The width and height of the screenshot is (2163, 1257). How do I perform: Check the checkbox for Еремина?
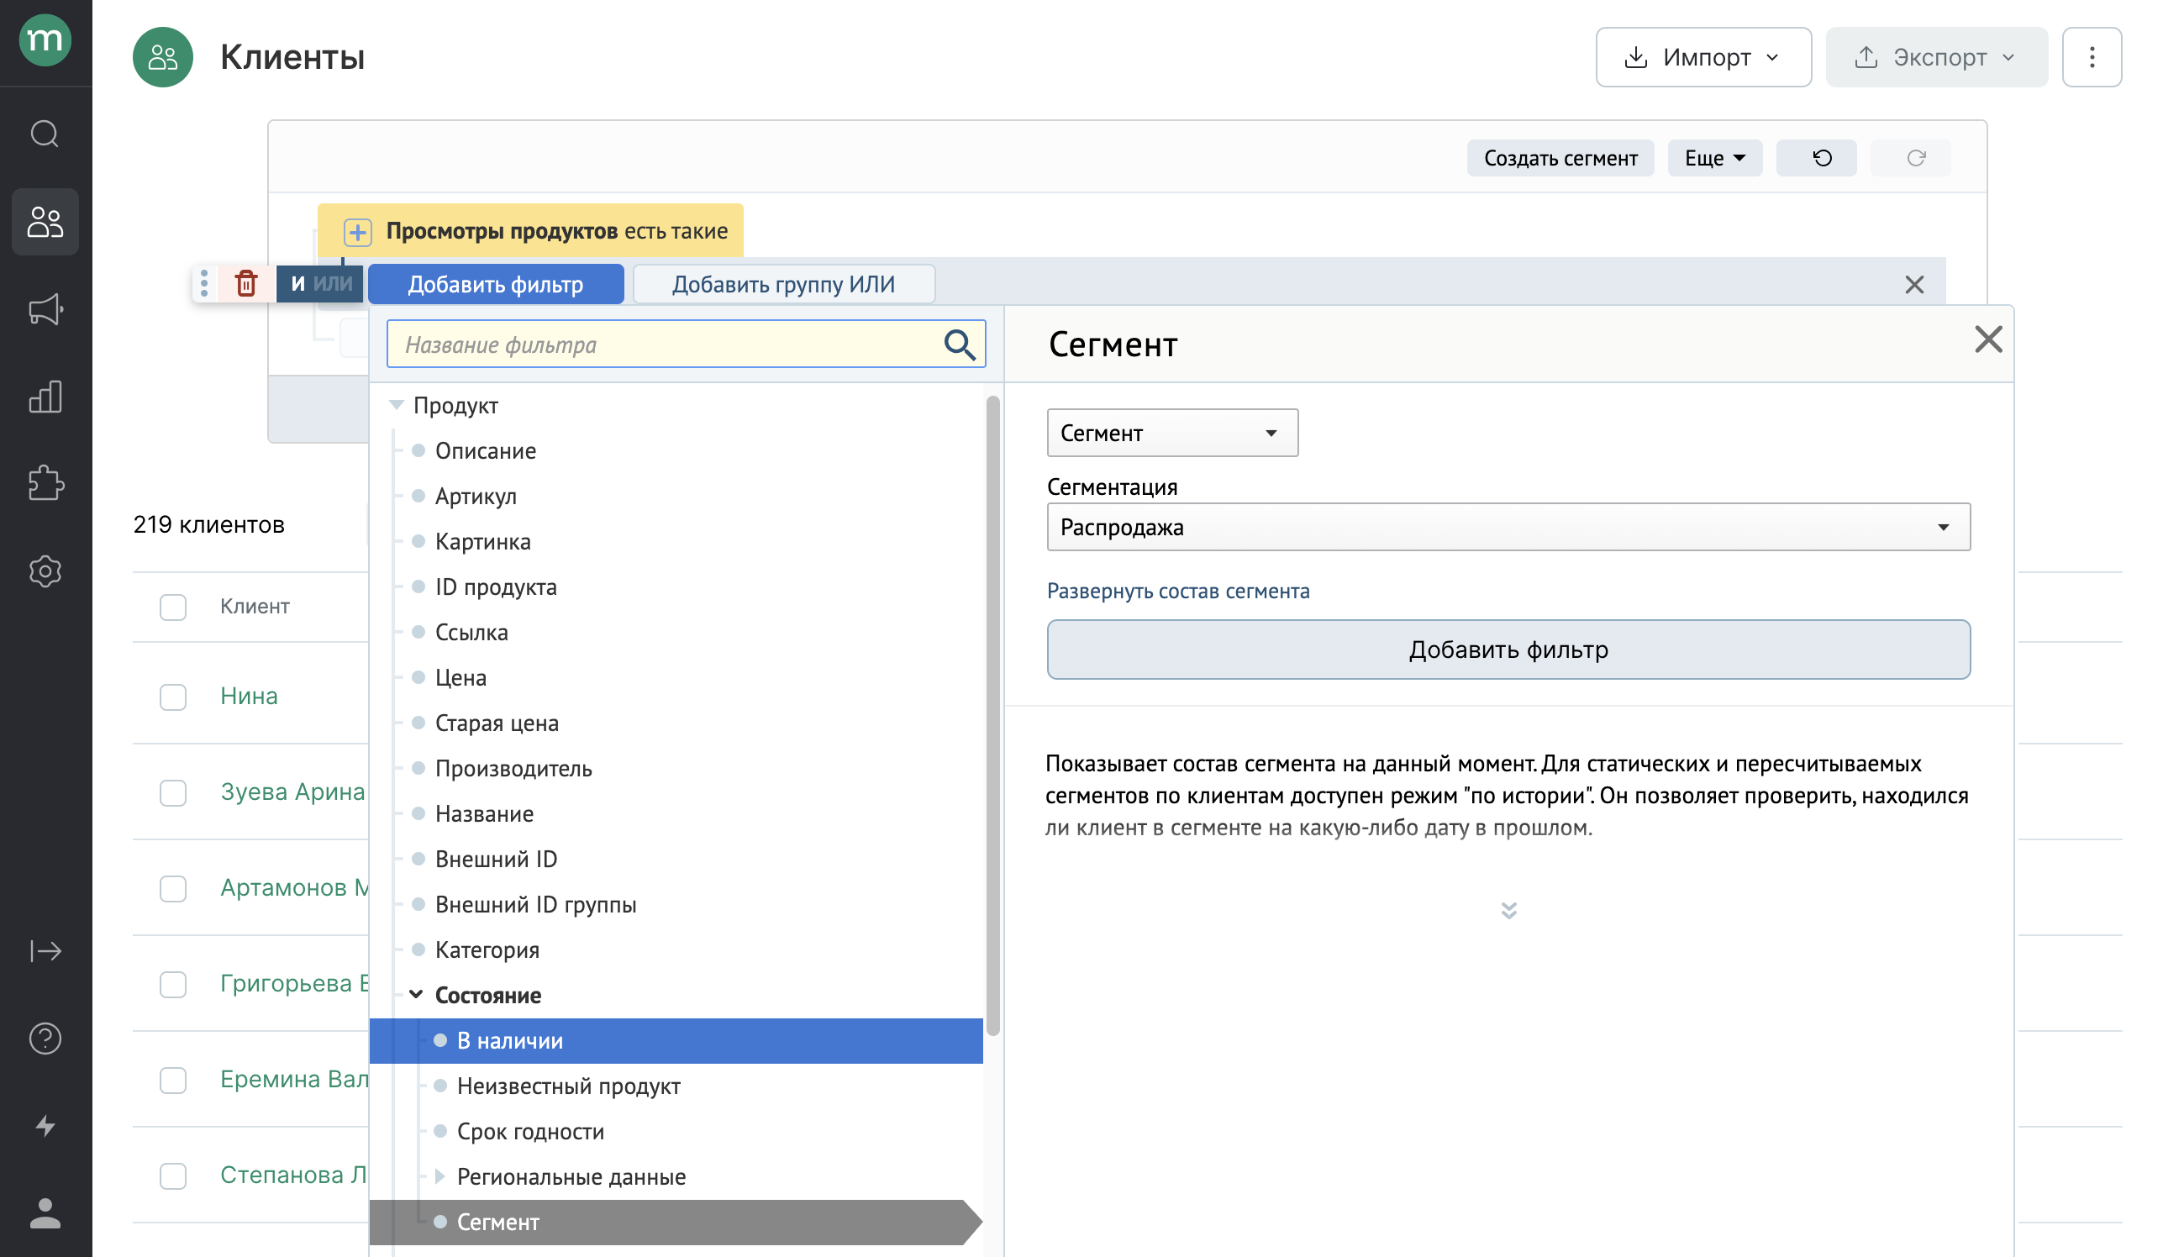(172, 1080)
